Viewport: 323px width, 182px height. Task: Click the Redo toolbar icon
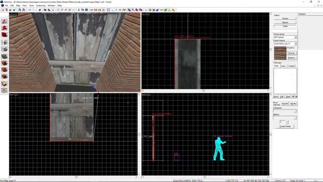point(34,10)
